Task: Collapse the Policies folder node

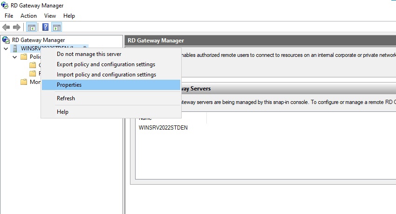Action: (14, 57)
